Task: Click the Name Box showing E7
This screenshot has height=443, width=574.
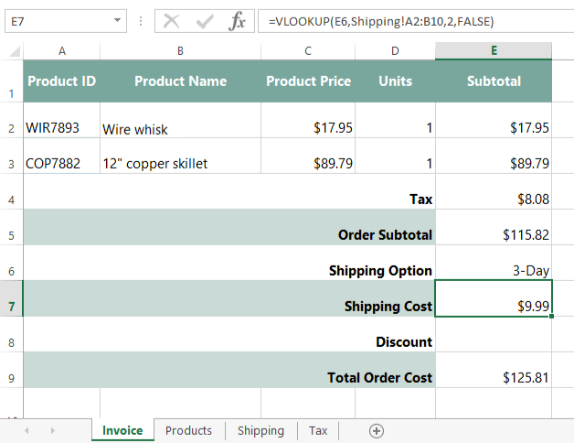Action: point(55,21)
